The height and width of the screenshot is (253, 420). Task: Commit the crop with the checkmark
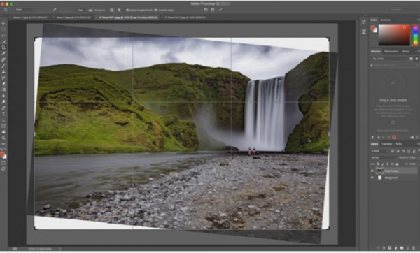point(220,10)
